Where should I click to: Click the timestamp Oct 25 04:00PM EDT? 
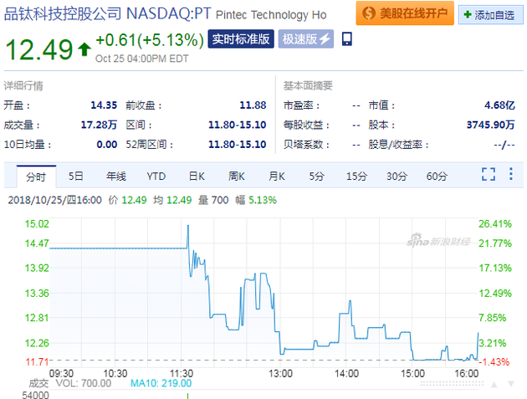point(141,59)
